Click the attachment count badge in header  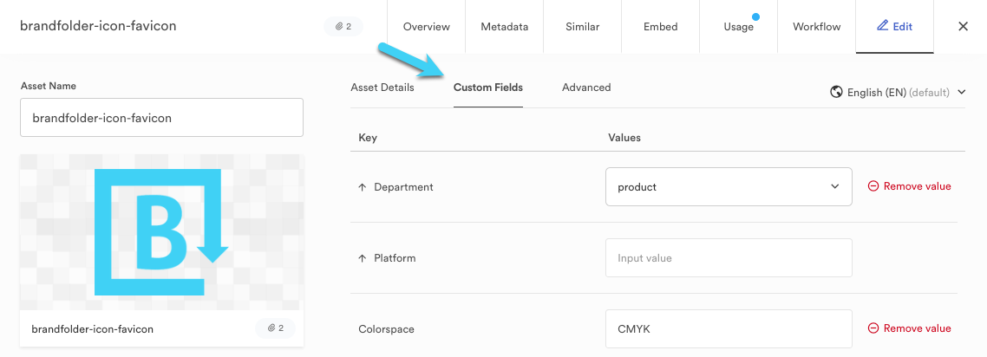[343, 27]
